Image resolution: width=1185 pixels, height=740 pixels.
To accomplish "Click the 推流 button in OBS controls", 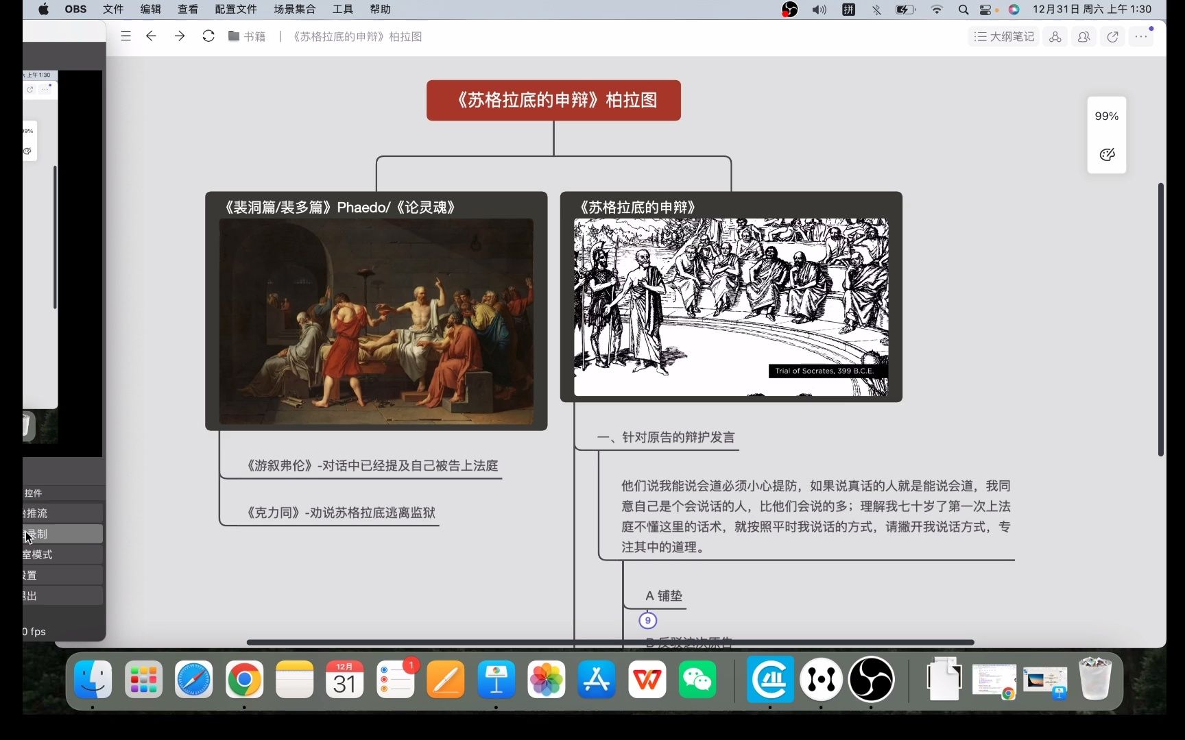I will point(62,513).
